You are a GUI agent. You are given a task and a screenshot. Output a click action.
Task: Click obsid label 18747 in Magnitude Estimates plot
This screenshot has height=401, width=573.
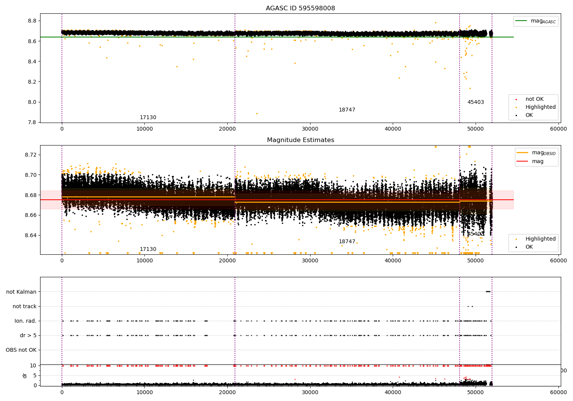click(347, 242)
